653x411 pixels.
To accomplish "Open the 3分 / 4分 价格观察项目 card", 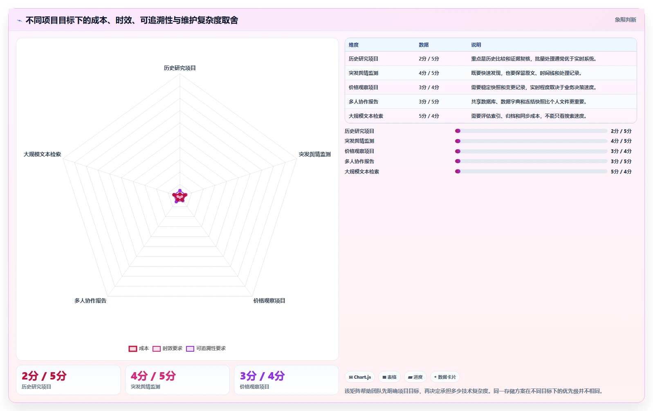I will [287, 380].
